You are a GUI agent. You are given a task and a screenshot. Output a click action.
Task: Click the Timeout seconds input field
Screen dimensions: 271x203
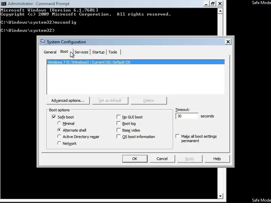tap(187, 116)
